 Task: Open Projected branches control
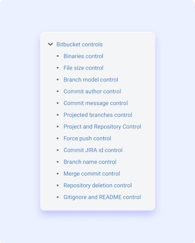[98, 115]
